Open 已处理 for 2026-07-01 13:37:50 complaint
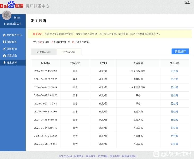 click(174, 71)
